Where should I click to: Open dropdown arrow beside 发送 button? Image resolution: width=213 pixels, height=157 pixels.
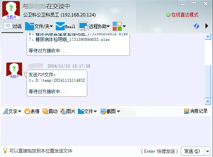[x=207, y=151]
